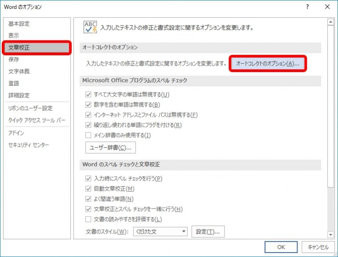This screenshot has width=338, height=257.
Task: Click the Microsoft Office プログラムのスペル チェック header
Action: click(x=200, y=80)
